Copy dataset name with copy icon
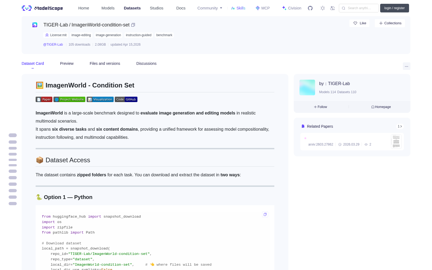Screen dimensions: 432x270 point(133,25)
